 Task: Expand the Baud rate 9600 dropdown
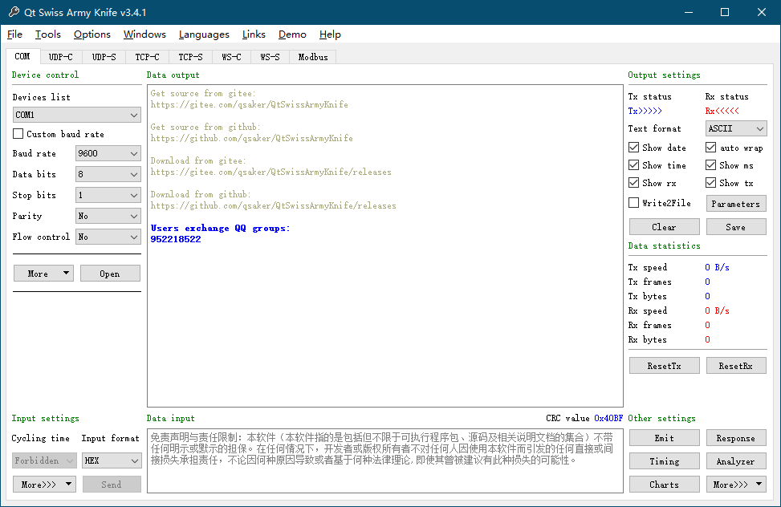pyautogui.click(x=108, y=153)
